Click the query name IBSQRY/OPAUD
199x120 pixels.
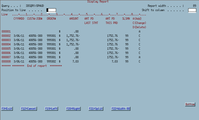35,6
